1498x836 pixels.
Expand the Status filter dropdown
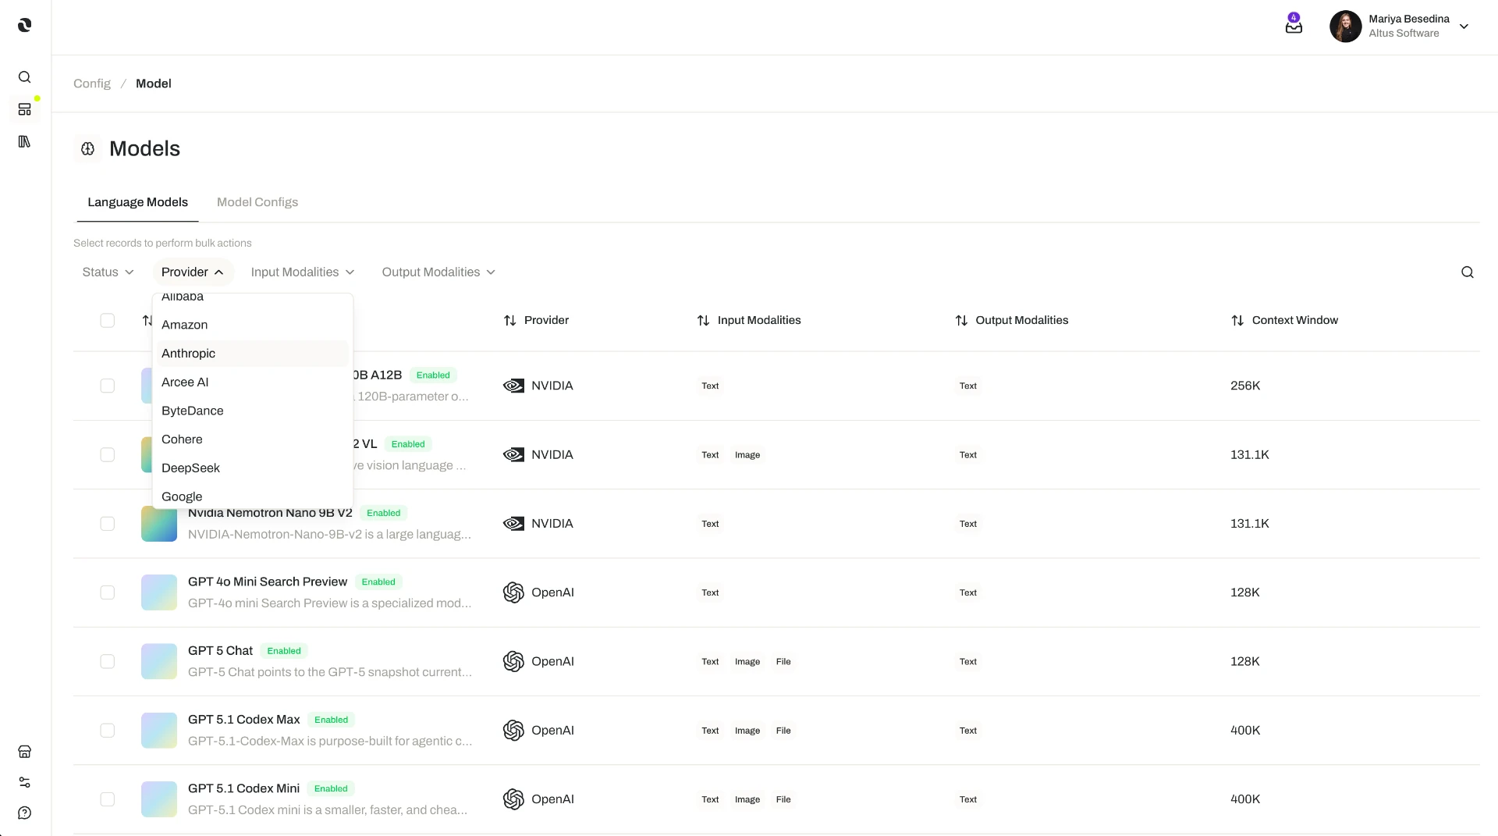(108, 272)
